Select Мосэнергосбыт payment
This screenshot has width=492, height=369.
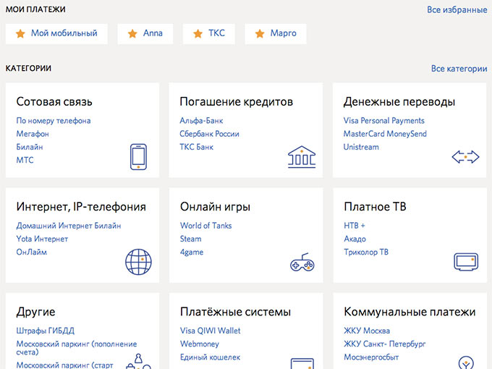tap(371, 357)
